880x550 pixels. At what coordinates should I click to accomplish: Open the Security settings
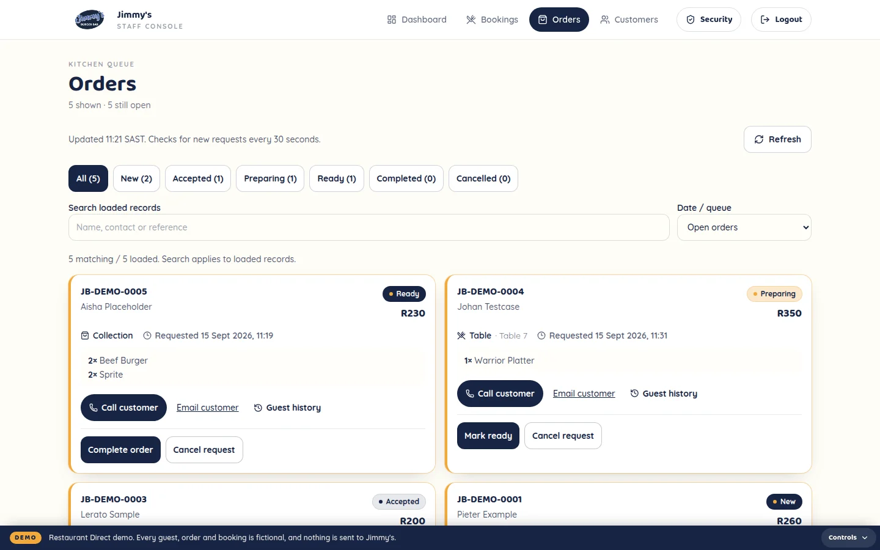coord(709,20)
